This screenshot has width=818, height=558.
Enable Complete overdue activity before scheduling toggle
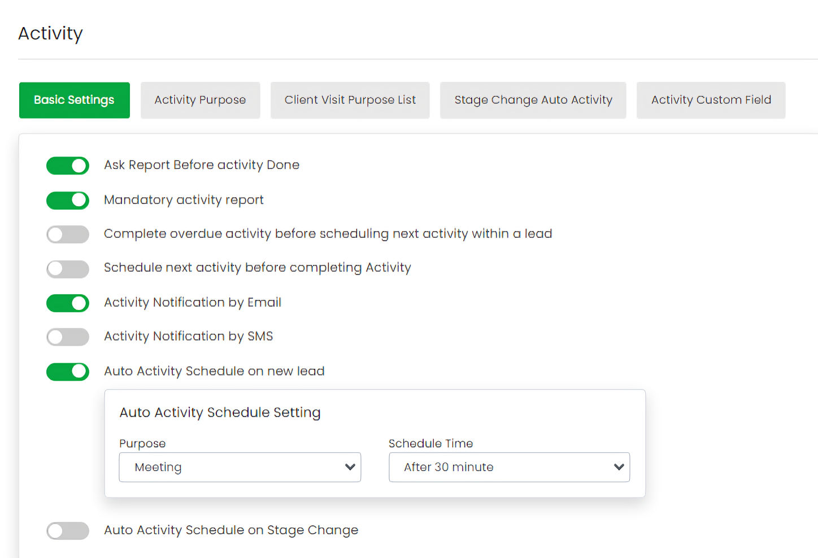click(x=68, y=234)
